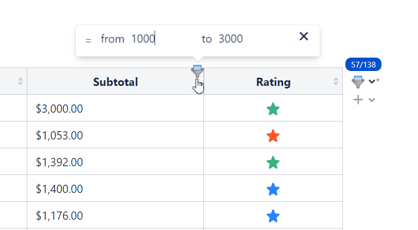Click the red star in the $1,053.00 row

coord(273,136)
